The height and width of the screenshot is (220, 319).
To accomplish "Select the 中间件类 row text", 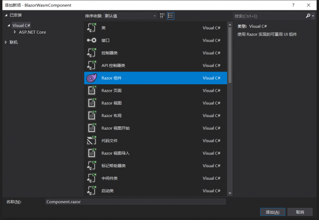I will pyautogui.click(x=109, y=178).
